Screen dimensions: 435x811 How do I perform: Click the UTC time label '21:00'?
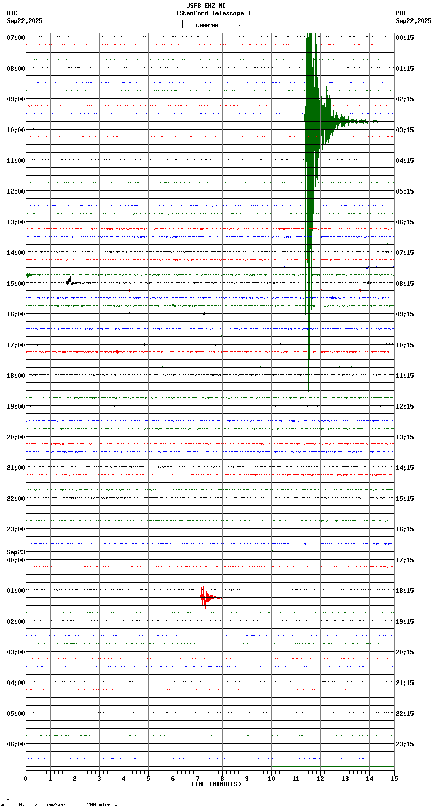pyautogui.click(x=16, y=468)
